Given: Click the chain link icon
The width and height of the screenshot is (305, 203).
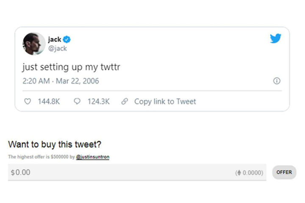Looking at the screenshot, I should point(125,101).
